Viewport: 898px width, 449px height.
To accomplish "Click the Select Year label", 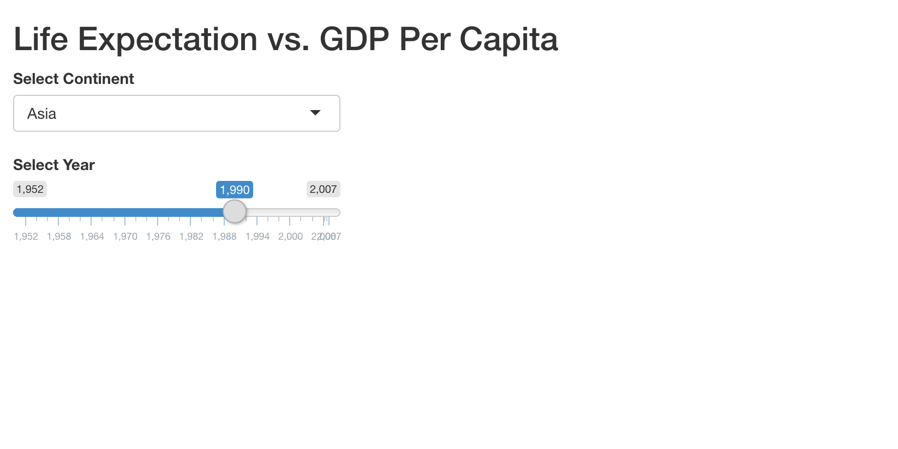I will [54, 165].
